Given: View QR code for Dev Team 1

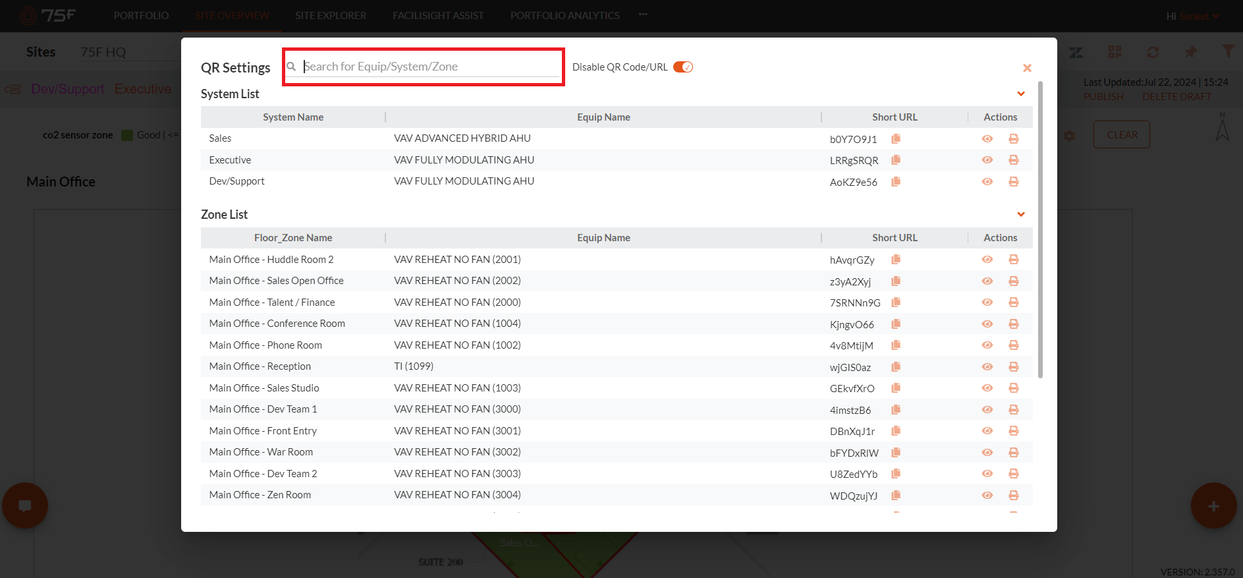Looking at the screenshot, I should (x=987, y=409).
